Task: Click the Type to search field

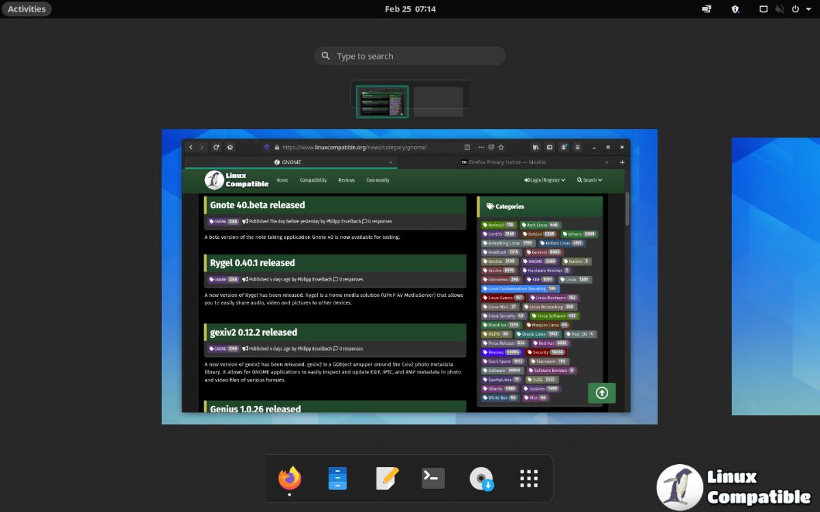Action: (x=410, y=56)
